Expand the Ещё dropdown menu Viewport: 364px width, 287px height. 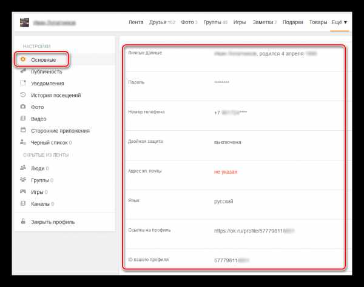click(339, 22)
